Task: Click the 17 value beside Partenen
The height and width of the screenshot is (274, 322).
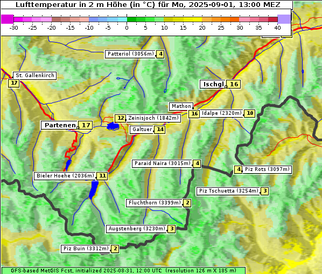Action: (x=86, y=125)
